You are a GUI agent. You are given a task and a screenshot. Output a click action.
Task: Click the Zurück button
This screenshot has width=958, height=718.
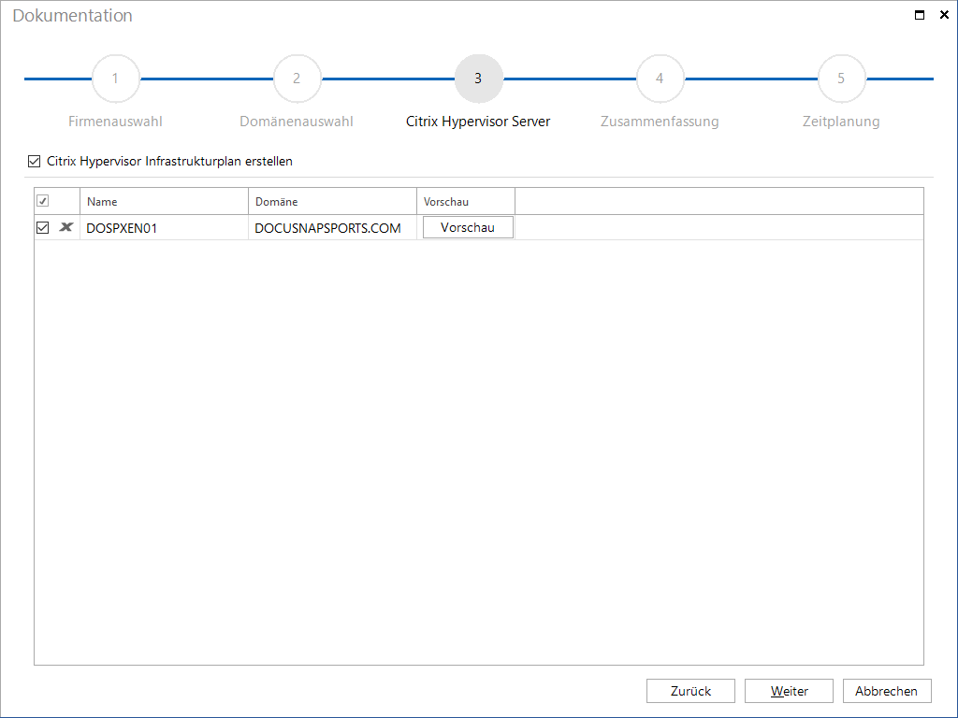click(690, 691)
